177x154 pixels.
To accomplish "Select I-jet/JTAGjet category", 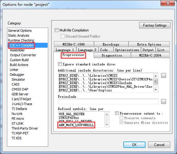I will point(21,99).
